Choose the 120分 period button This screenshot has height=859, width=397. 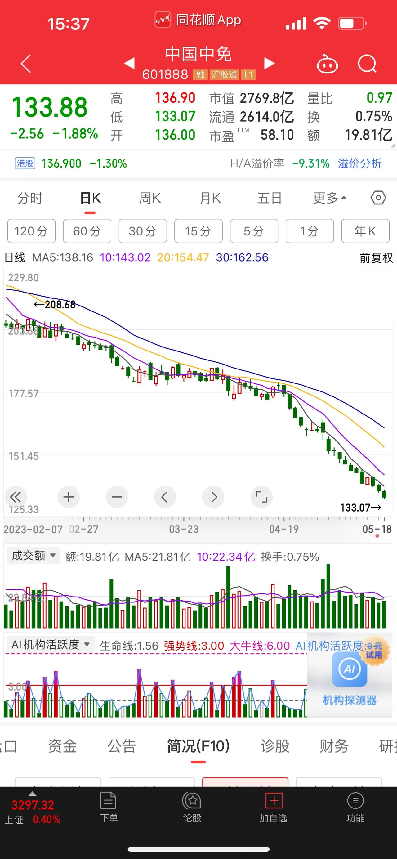tap(31, 231)
